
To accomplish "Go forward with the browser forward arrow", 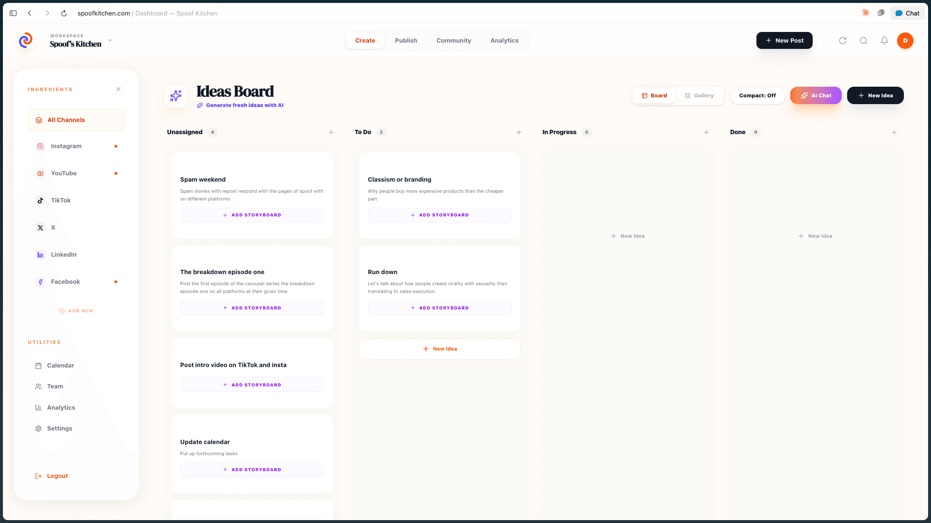I will [47, 13].
